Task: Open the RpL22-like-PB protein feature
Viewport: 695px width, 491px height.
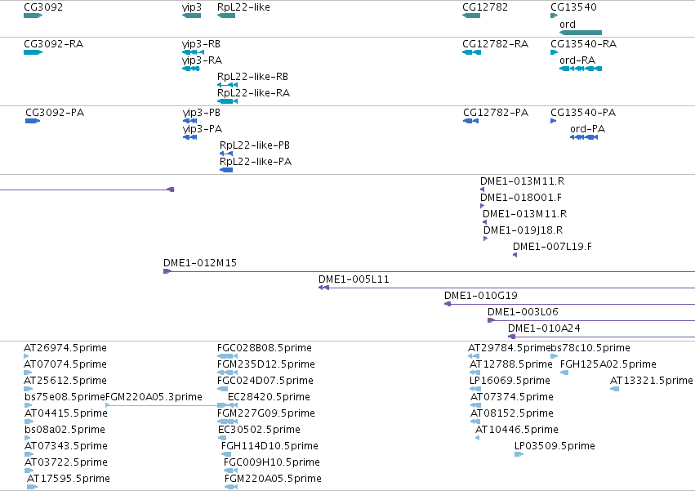Action: [x=226, y=154]
